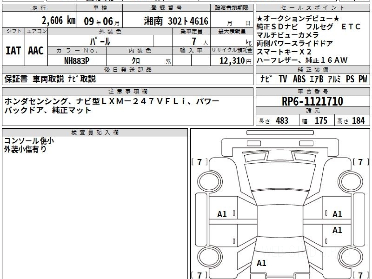
Task: Select the 両側パワースライドドア line
Action: pos(295,43)
